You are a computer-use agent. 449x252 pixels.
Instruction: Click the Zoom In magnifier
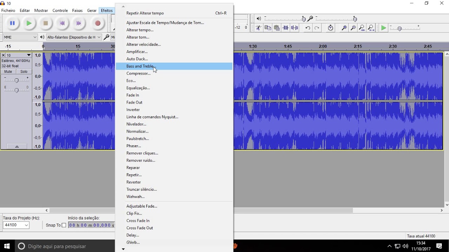pyautogui.click(x=344, y=28)
